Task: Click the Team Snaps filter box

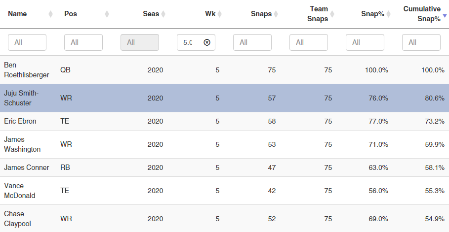Action: click(x=309, y=42)
